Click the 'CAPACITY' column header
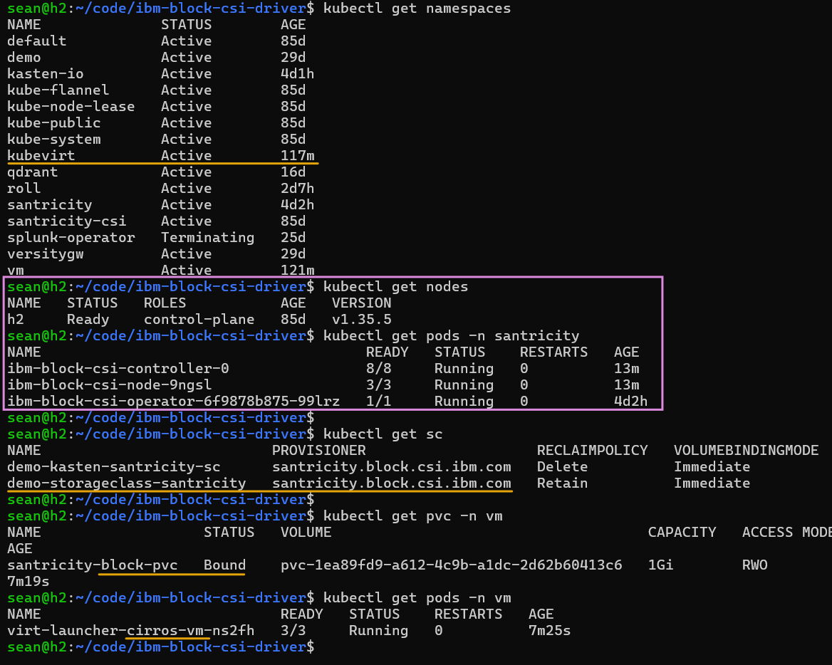 (x=682, y=533)
